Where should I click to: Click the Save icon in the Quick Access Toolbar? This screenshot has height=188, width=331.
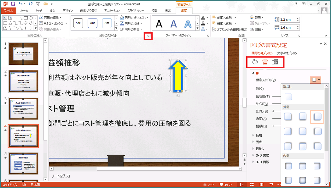[13, 4]
